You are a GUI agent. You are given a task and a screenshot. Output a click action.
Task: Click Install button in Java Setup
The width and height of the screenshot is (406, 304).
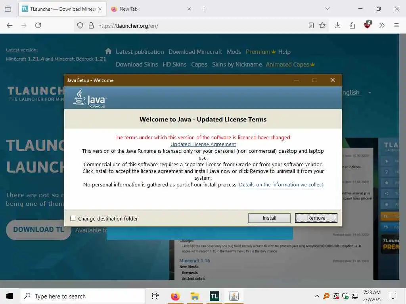[x=269, y=218]
